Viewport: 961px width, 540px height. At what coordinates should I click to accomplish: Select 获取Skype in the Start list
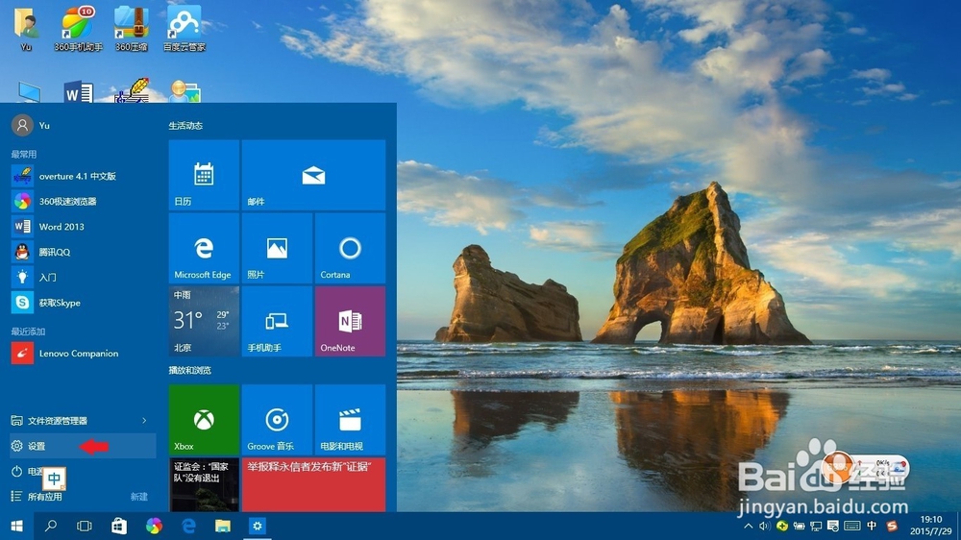click(83, 303)
